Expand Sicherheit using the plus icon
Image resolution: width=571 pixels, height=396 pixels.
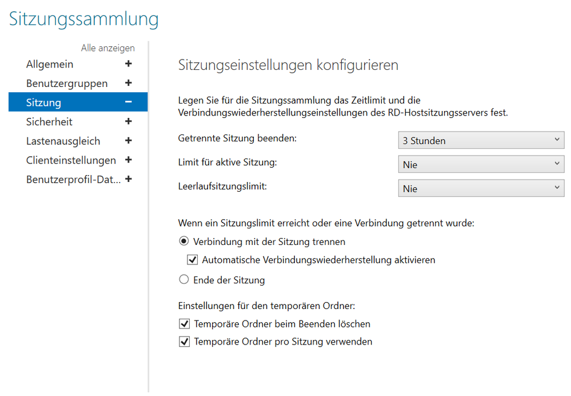128,121
